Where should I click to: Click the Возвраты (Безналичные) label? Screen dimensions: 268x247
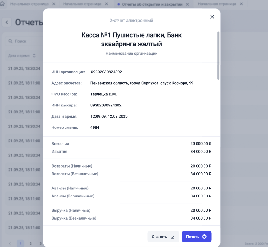tap(75, 174)
